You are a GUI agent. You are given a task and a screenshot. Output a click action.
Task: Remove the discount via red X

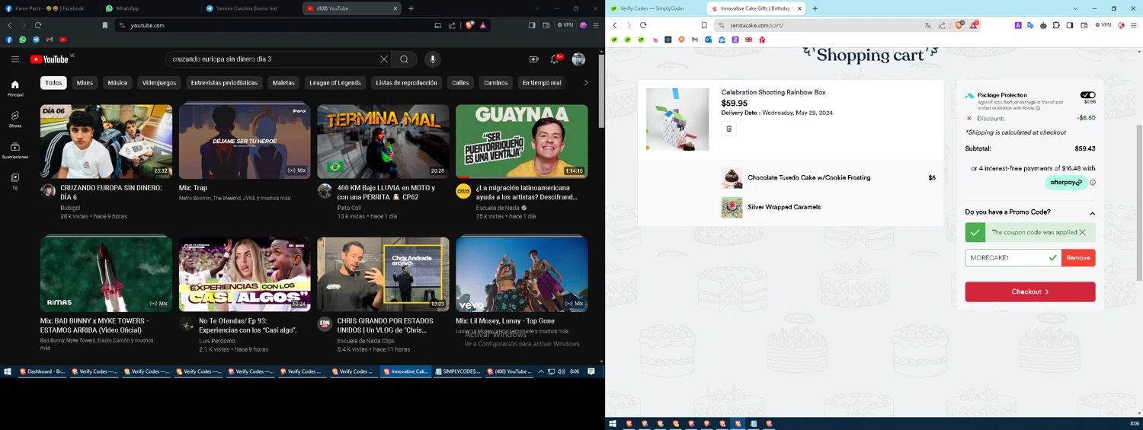point(969,119)
